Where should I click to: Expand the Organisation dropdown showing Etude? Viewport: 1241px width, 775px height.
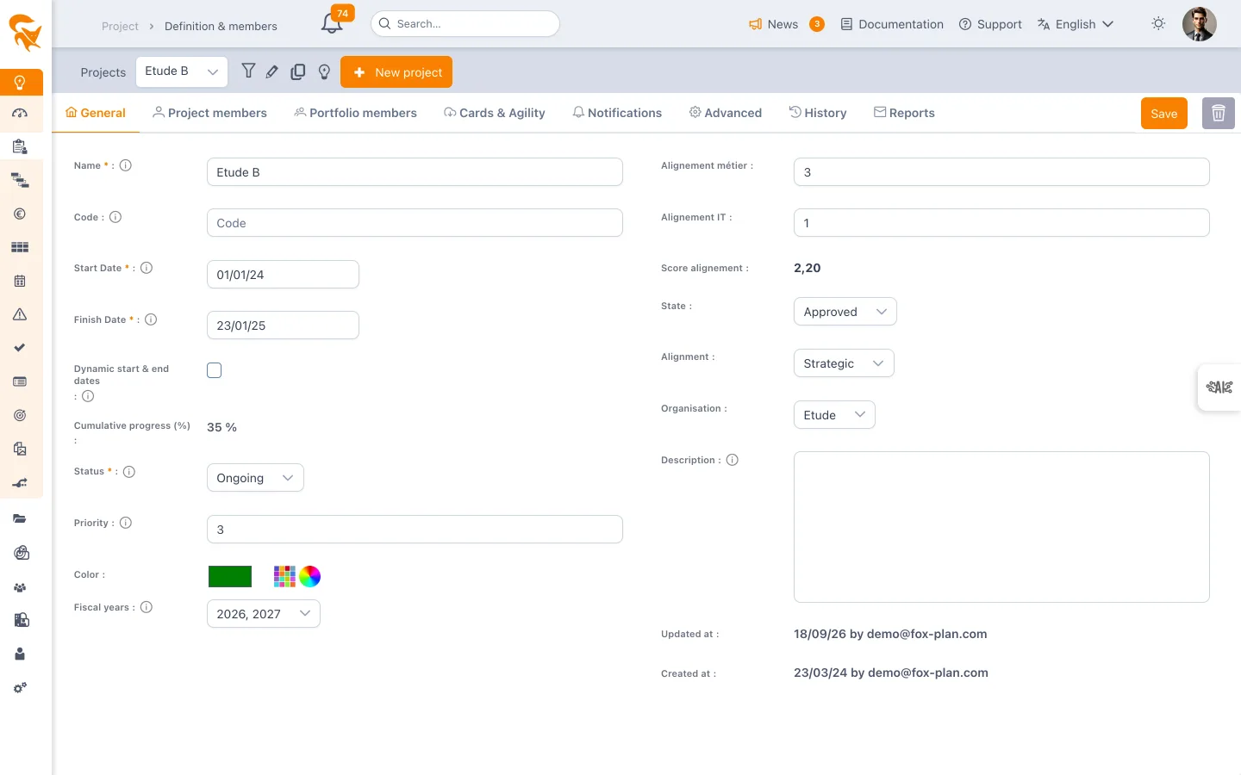click(834, 415)
